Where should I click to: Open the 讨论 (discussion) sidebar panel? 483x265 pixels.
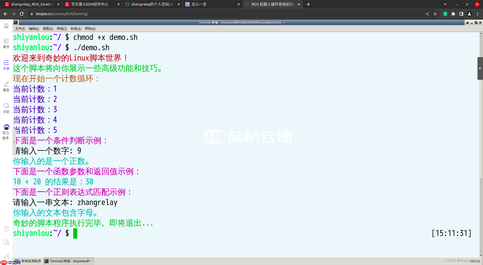[6, 108]
